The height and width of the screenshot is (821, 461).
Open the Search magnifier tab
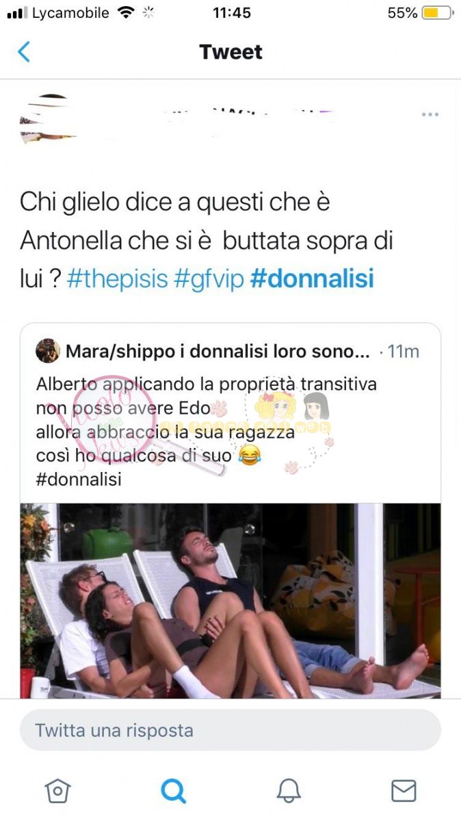(173, 791)
